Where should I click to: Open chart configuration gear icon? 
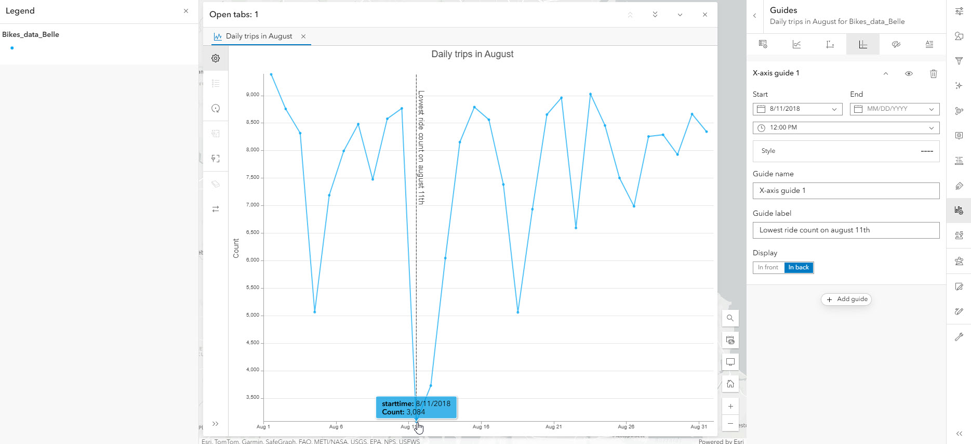pos(216,58)
